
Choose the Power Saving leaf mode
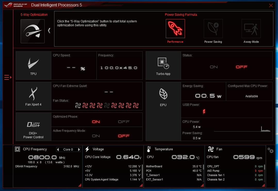pos(213,29)
